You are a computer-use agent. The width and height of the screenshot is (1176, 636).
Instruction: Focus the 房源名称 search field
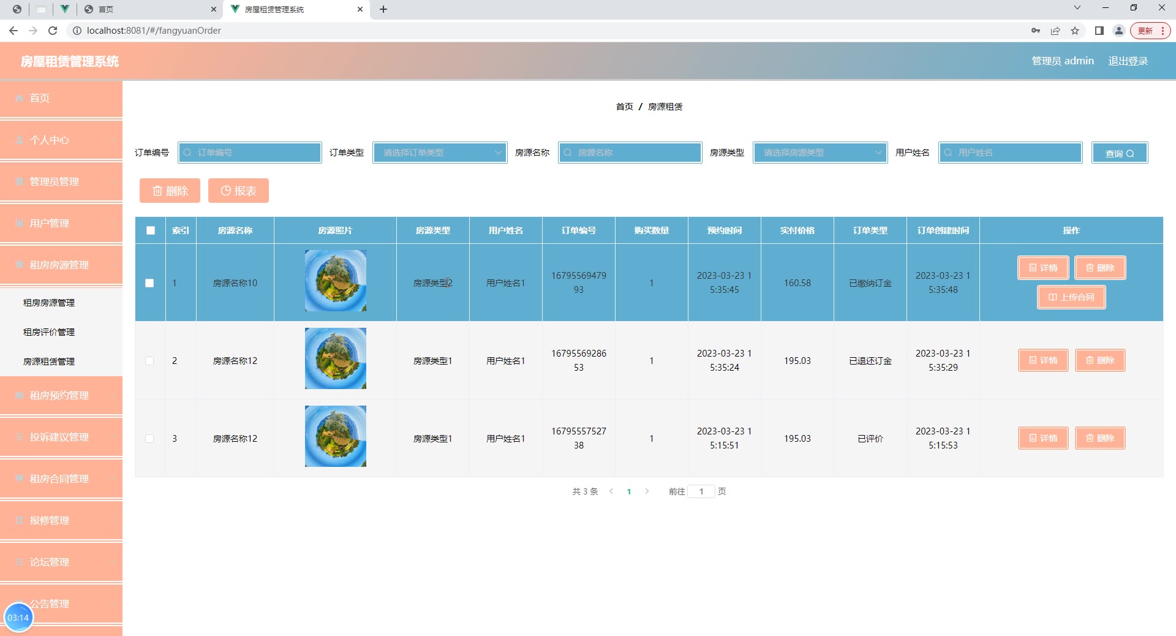tap(630, 153)
